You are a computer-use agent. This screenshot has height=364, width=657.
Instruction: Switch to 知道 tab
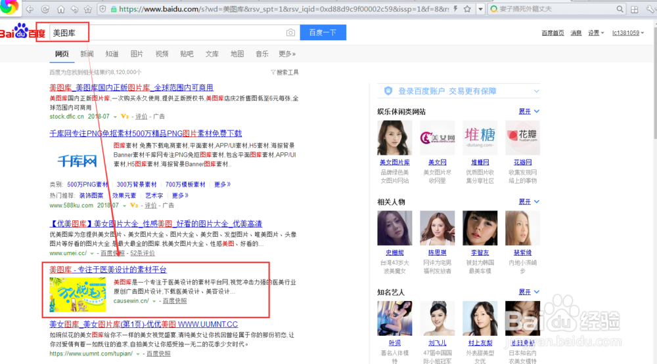point(112,54)
